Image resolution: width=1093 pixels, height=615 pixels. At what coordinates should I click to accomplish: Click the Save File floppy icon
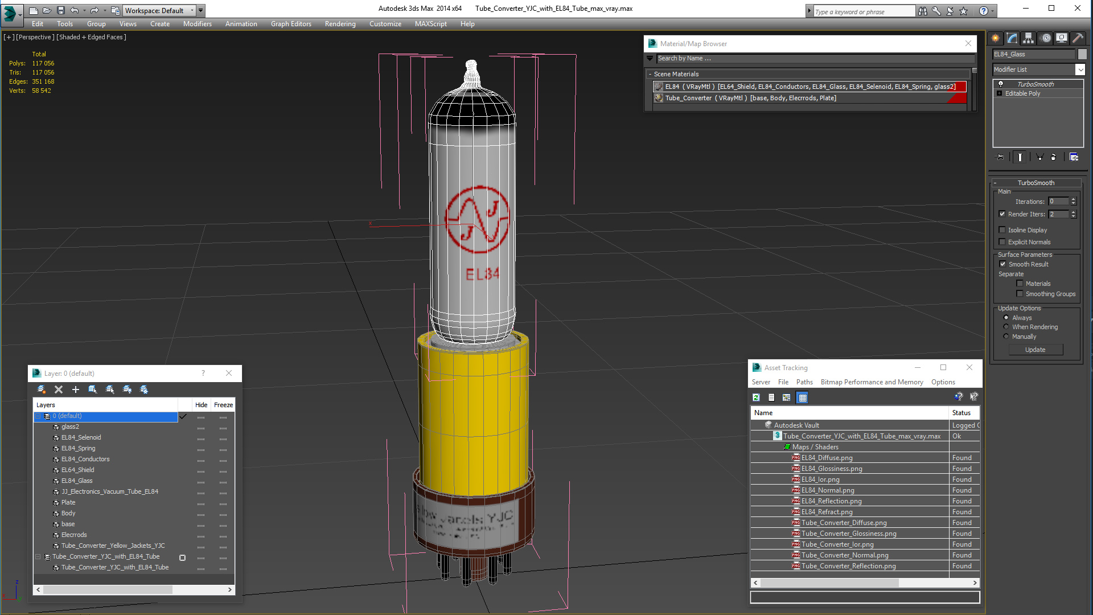60,10
